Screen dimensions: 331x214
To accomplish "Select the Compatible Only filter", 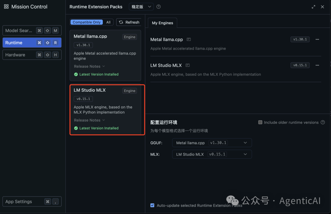I will point(86,22).
